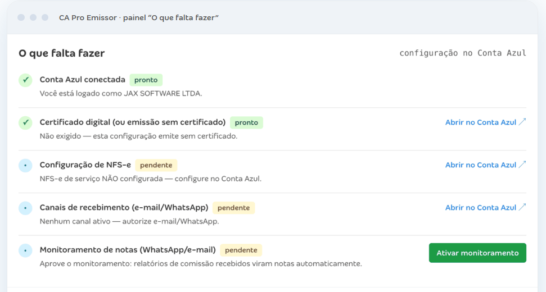The width and height of the screenshot is (546, 292).
Task: Click the green check icon beside Conta Azul conectada
Action: click(x=25, y=80)
